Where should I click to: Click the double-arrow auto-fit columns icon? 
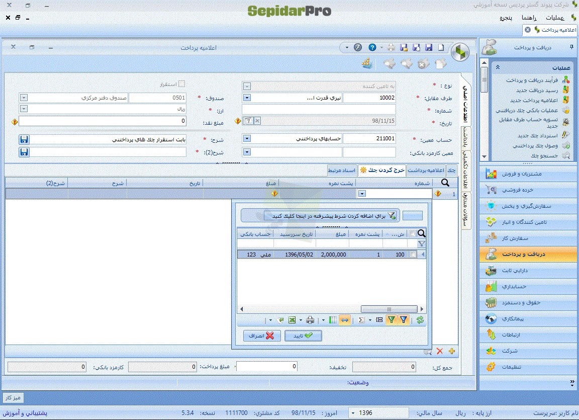click(x=344, y=320)
